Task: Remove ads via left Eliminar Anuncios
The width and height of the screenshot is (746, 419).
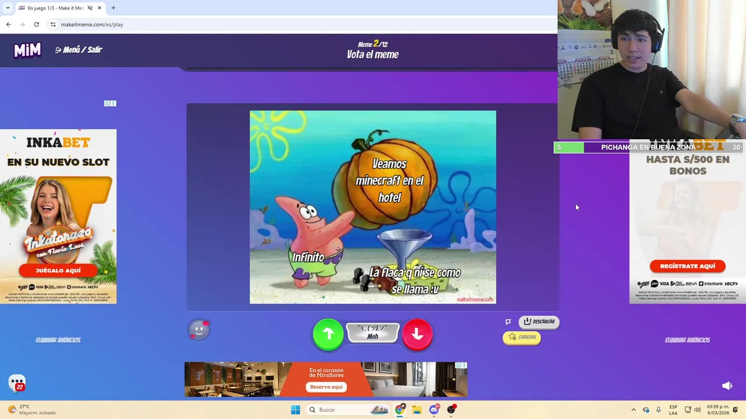Action: (58, 340)
